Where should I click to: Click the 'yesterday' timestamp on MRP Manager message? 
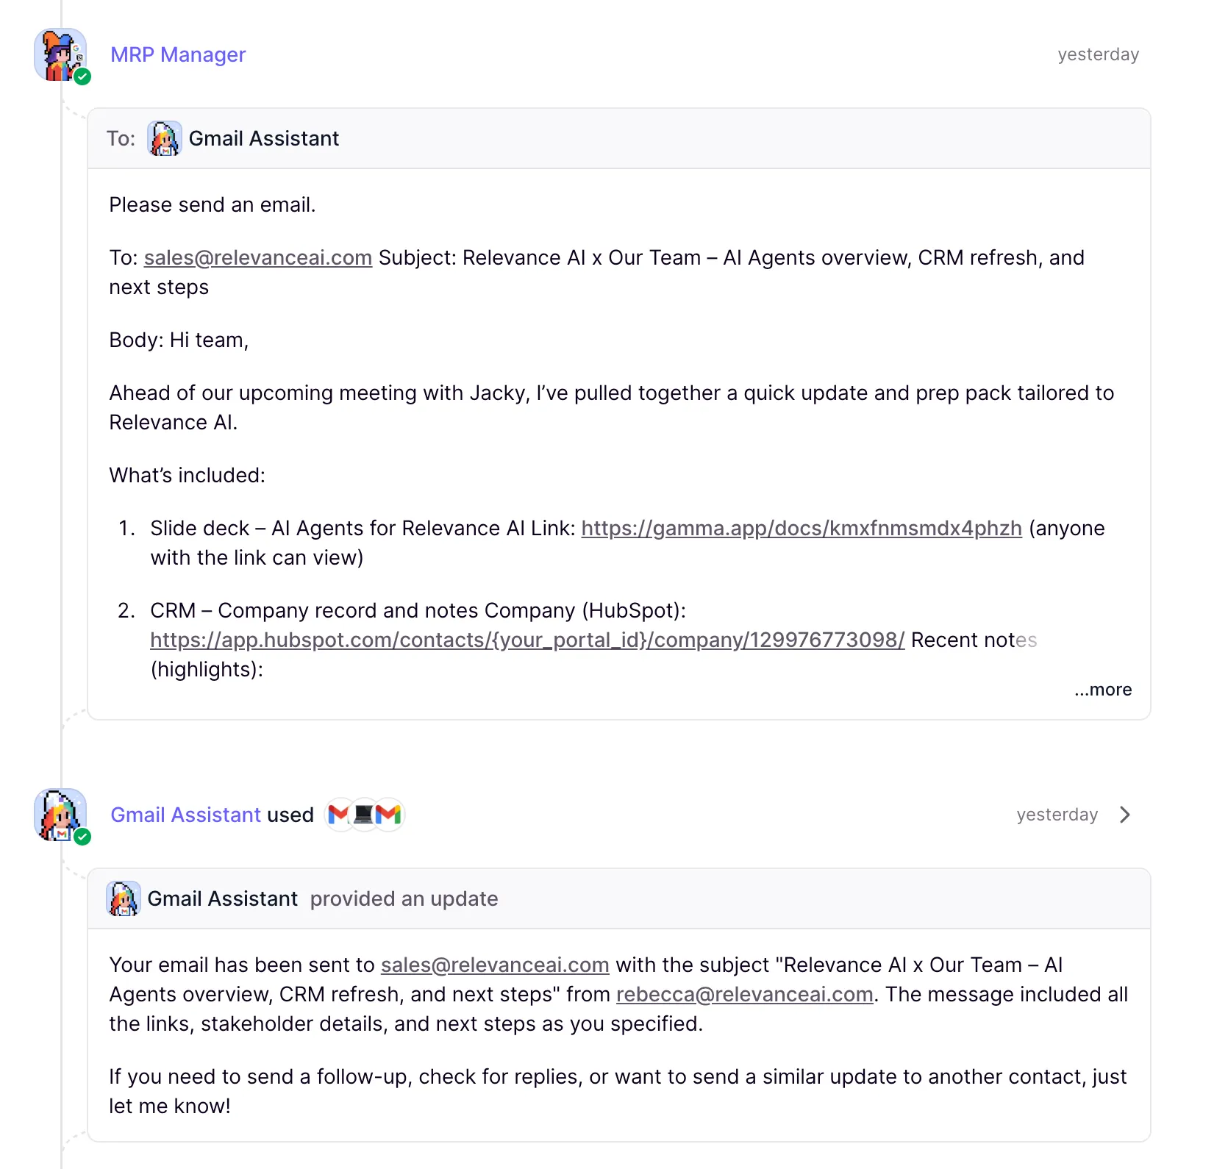(1098, 54)
